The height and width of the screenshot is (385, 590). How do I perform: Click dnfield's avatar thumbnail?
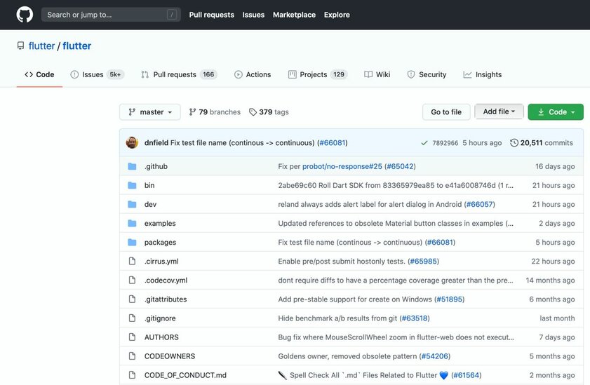[x=132, y=142]
